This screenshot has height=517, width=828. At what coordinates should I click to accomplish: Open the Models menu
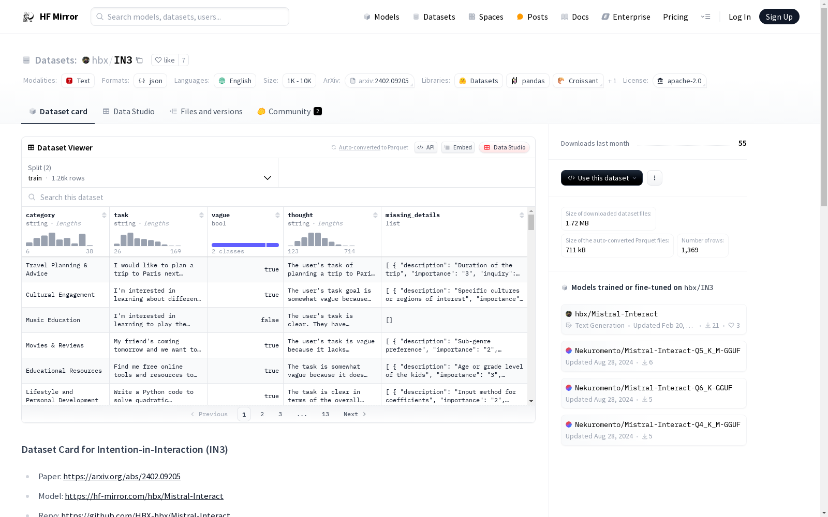(381, 17)
